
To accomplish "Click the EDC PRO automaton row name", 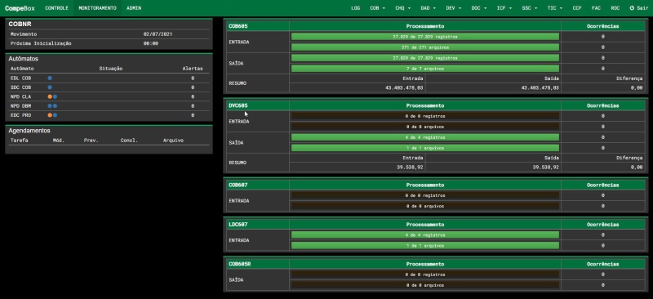I will pyautogui.click(x=20, y=115).
